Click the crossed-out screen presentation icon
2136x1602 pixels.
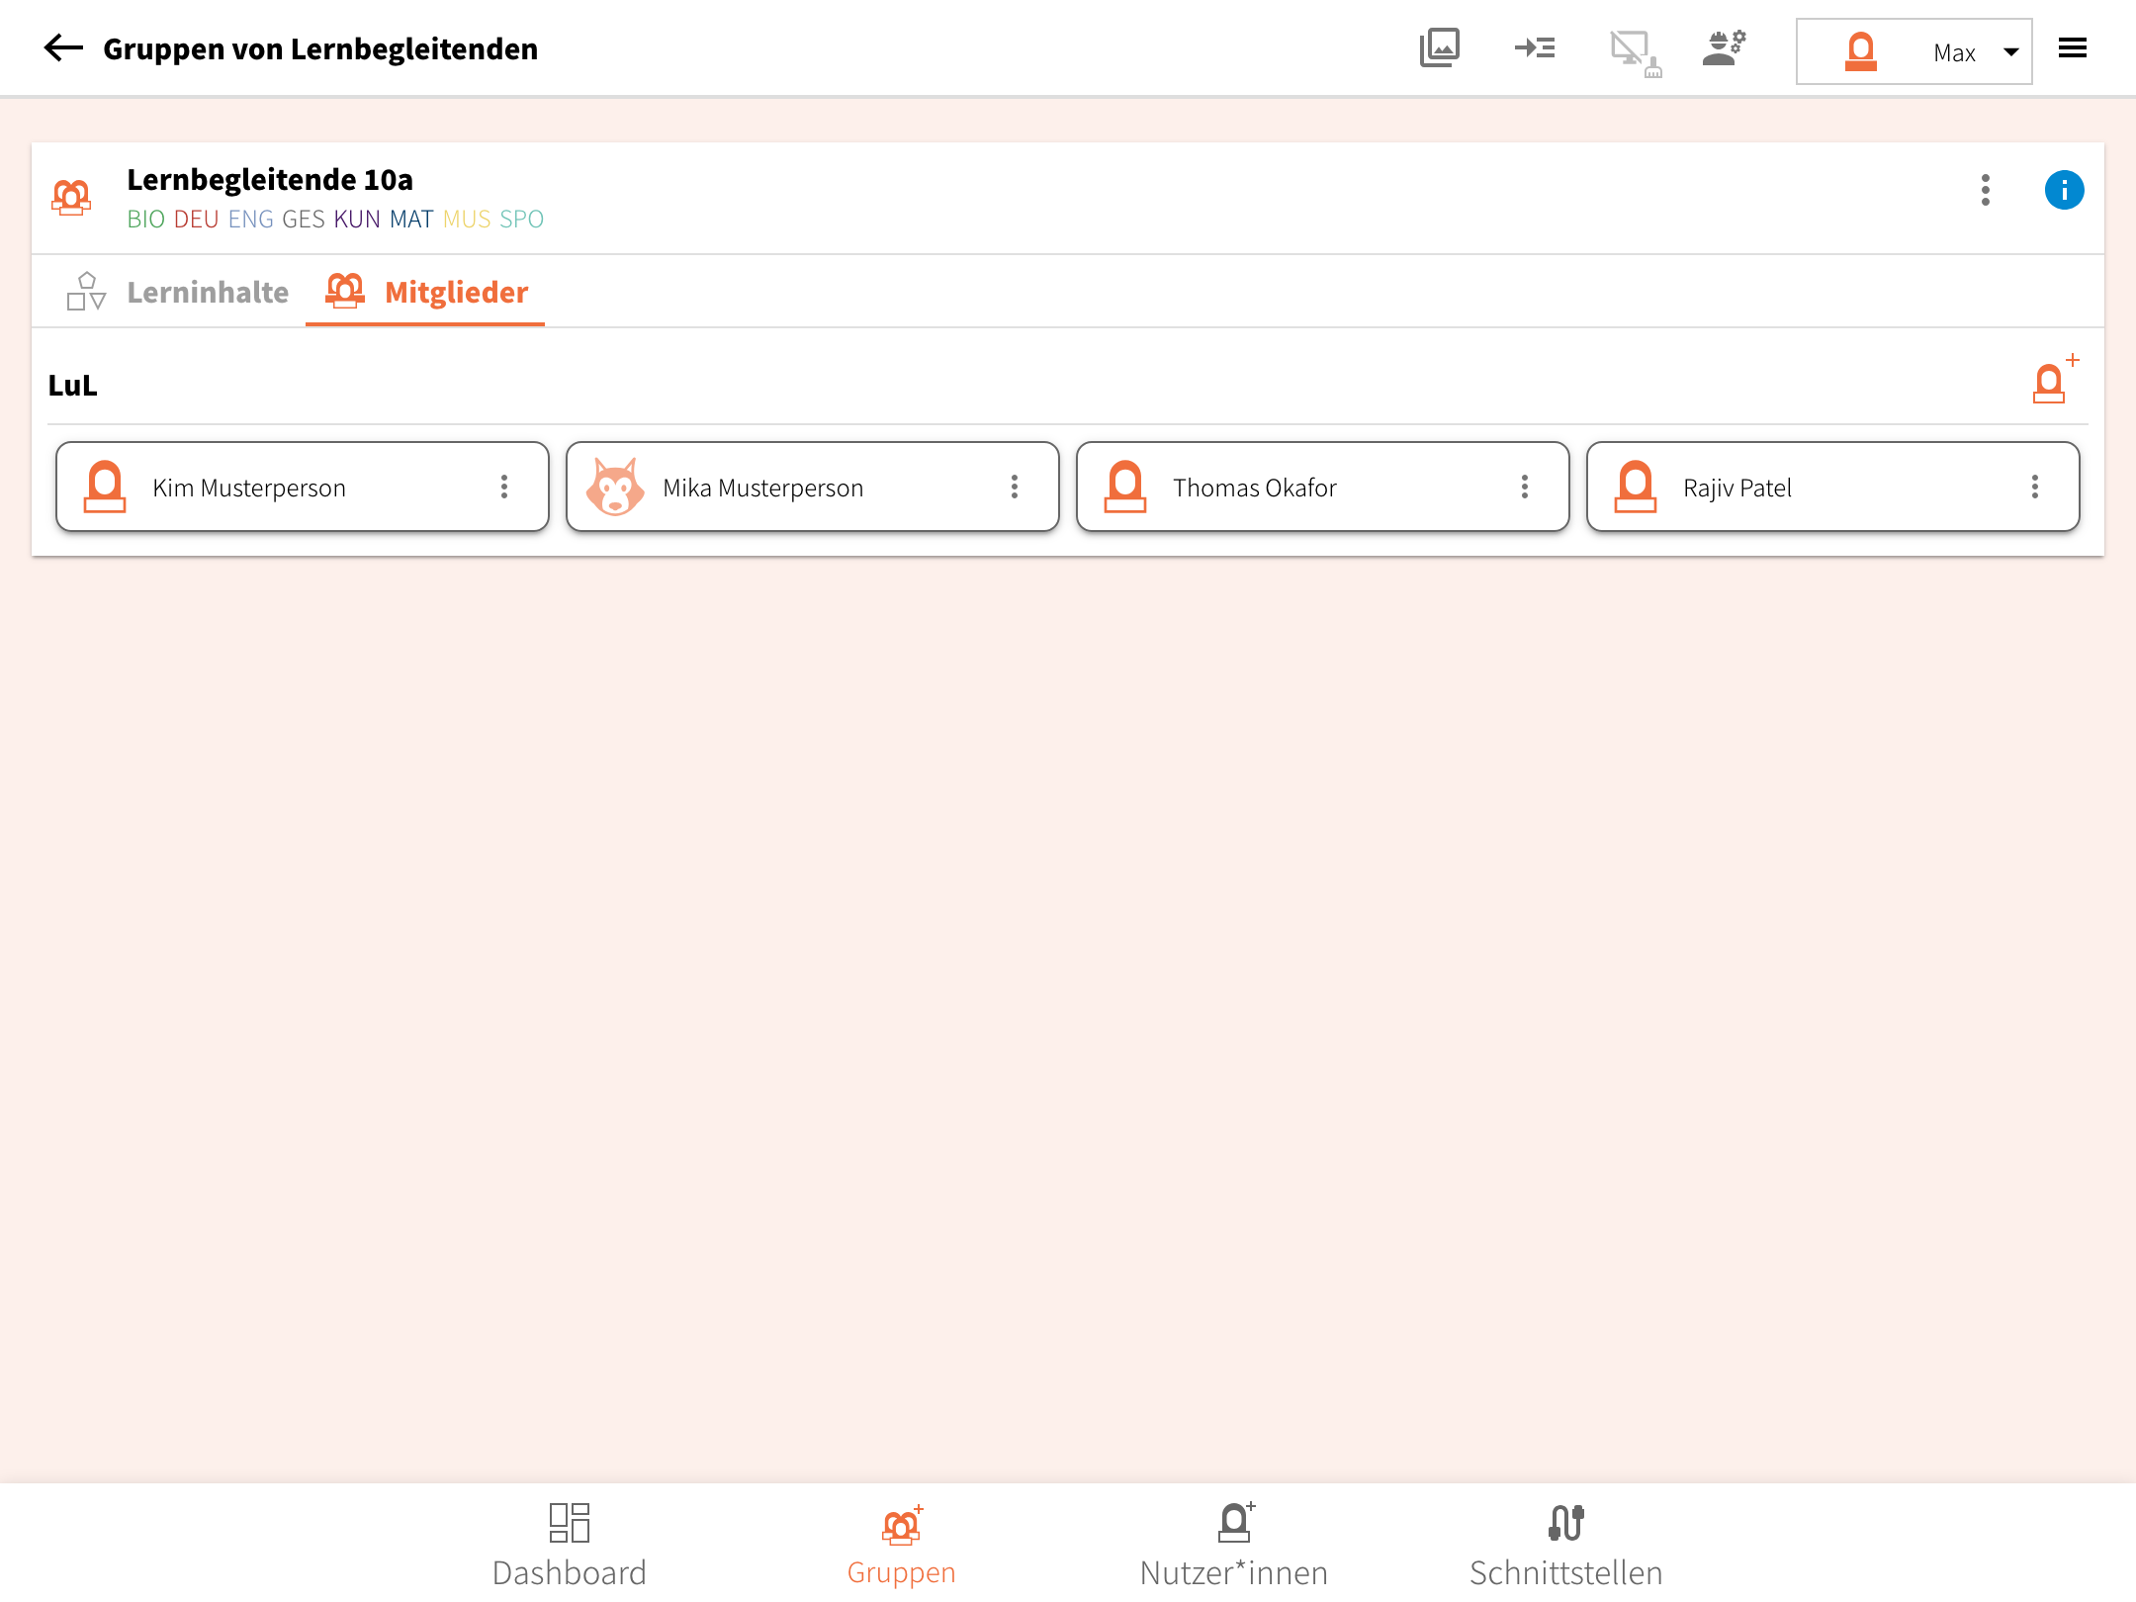[x=1634, y=51]
